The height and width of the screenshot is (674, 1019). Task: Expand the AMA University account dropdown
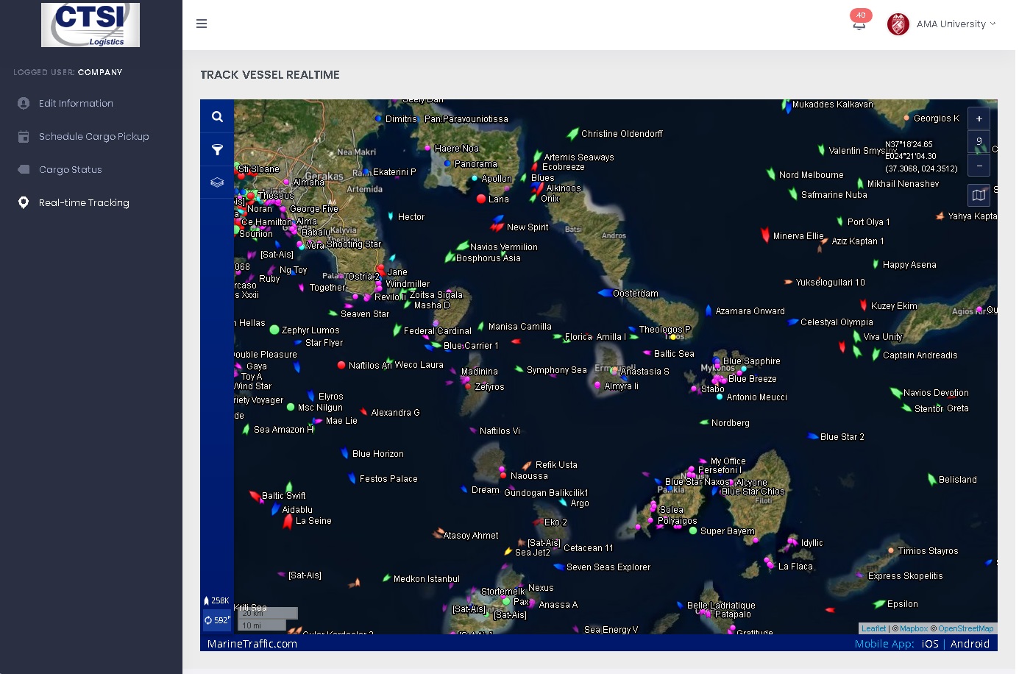point(993,24)
